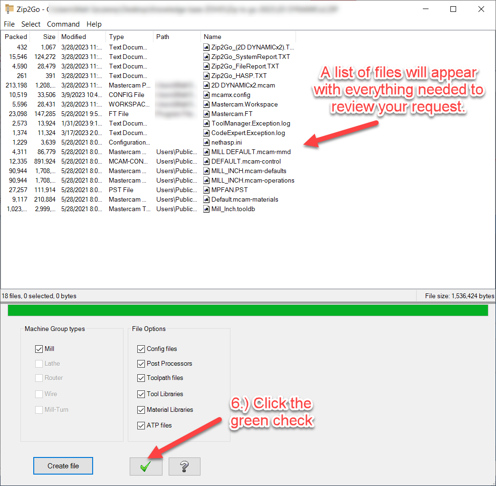496x486 pixels.
Task: Open the Command menu
Action: point(63,24)
